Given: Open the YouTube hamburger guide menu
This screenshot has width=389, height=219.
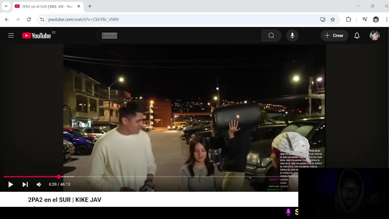Looking at the screenshot, I should (11, 36).
